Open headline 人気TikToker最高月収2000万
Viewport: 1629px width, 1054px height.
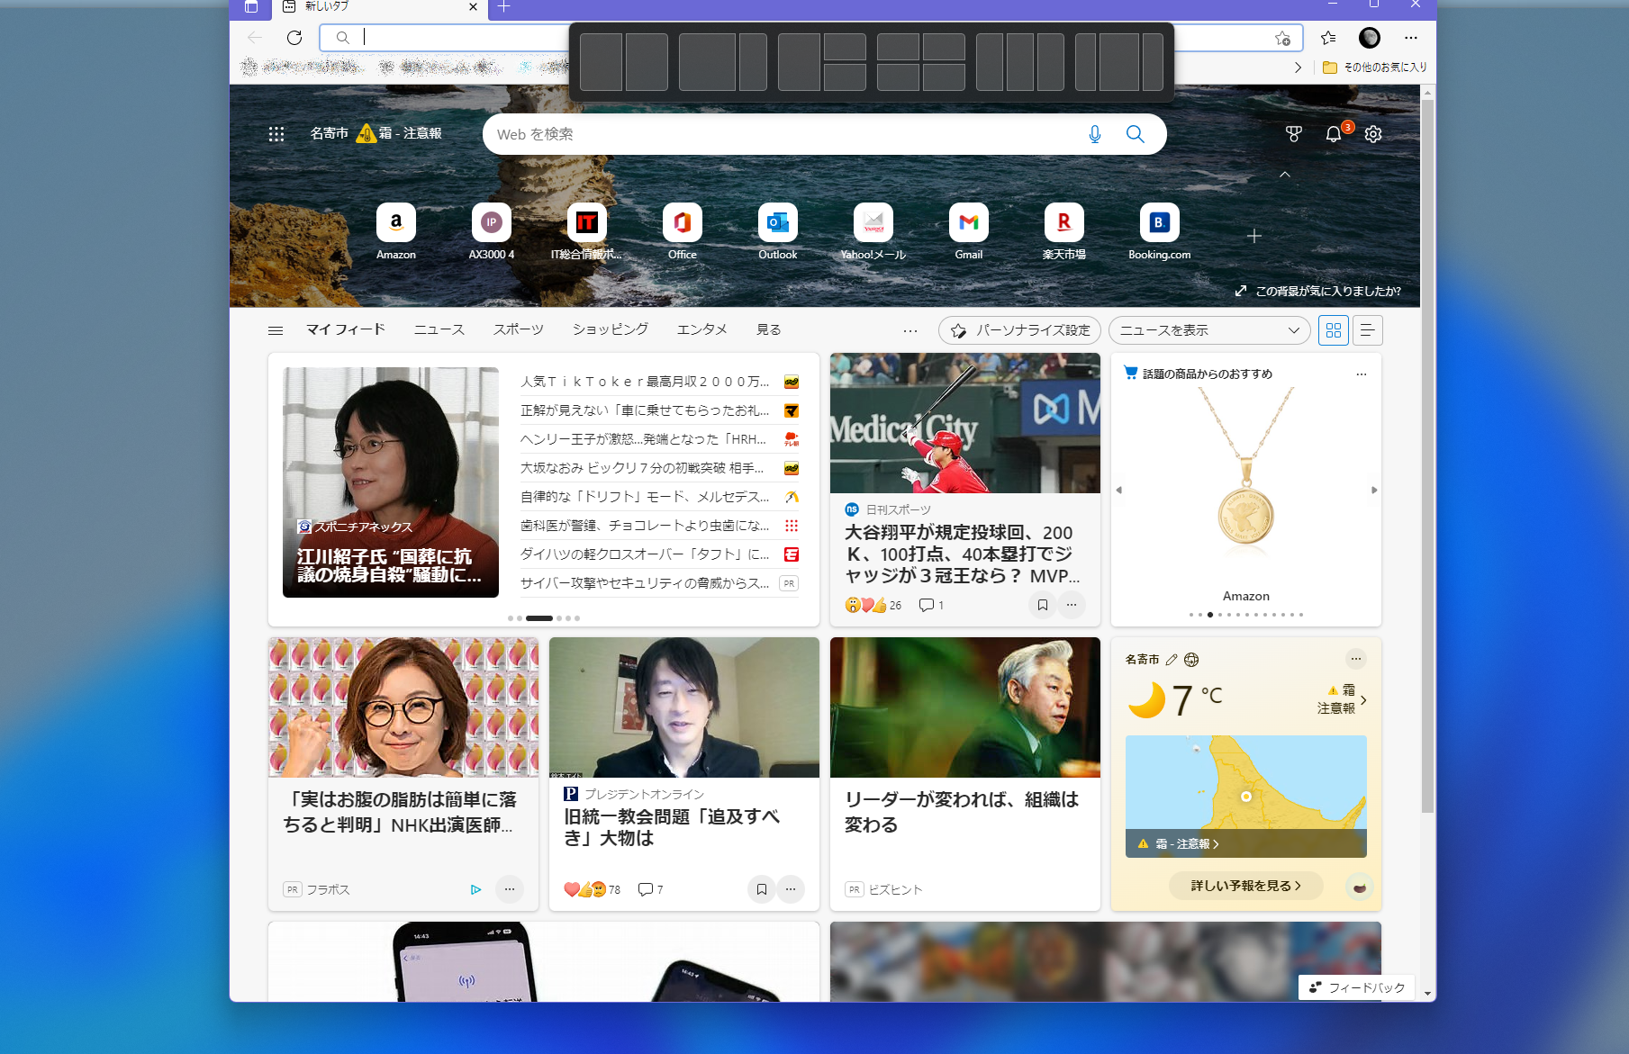[645, 382]
